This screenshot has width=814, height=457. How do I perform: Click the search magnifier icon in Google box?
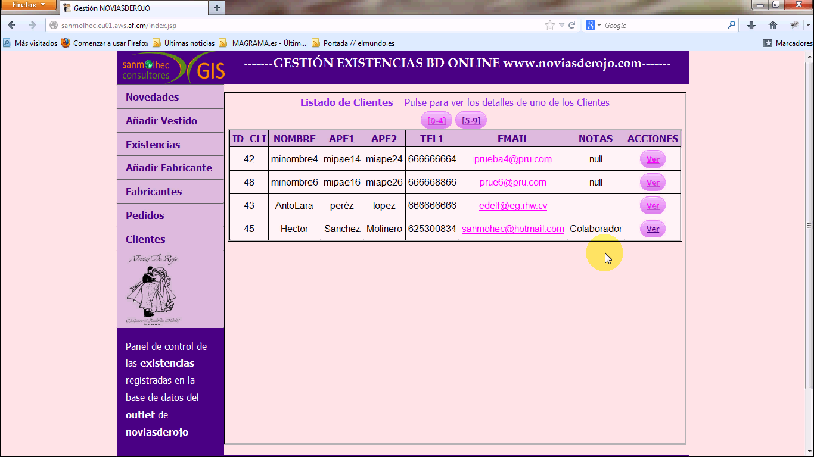click(x=731, y=25)
